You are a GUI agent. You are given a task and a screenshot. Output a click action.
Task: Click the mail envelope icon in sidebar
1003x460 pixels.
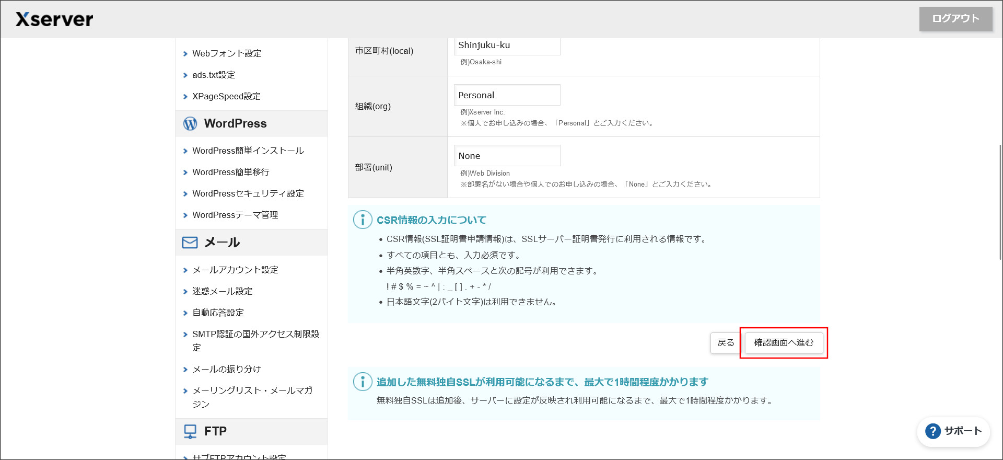click(190, 243)
